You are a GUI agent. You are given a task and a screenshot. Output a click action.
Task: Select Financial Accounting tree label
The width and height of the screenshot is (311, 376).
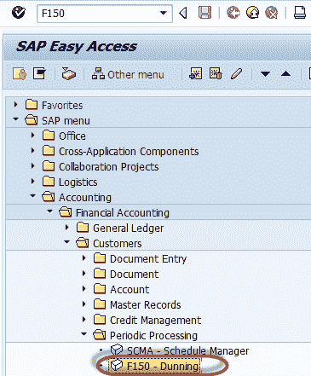pos(123,213)
